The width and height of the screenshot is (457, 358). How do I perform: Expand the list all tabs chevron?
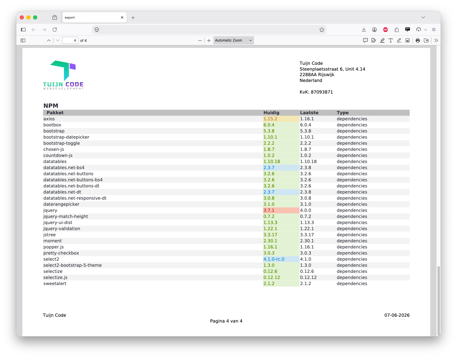point(423,17)
